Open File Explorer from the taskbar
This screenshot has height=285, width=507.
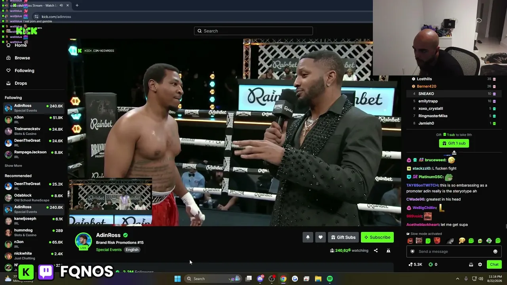318,279
